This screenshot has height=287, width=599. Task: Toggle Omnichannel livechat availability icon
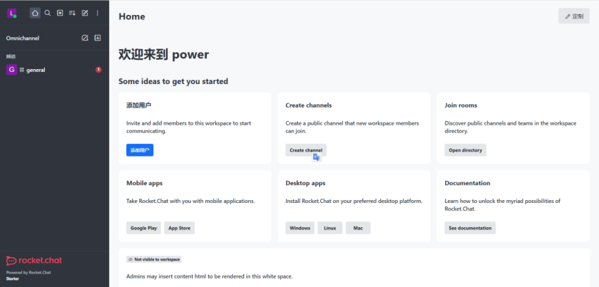85,38
